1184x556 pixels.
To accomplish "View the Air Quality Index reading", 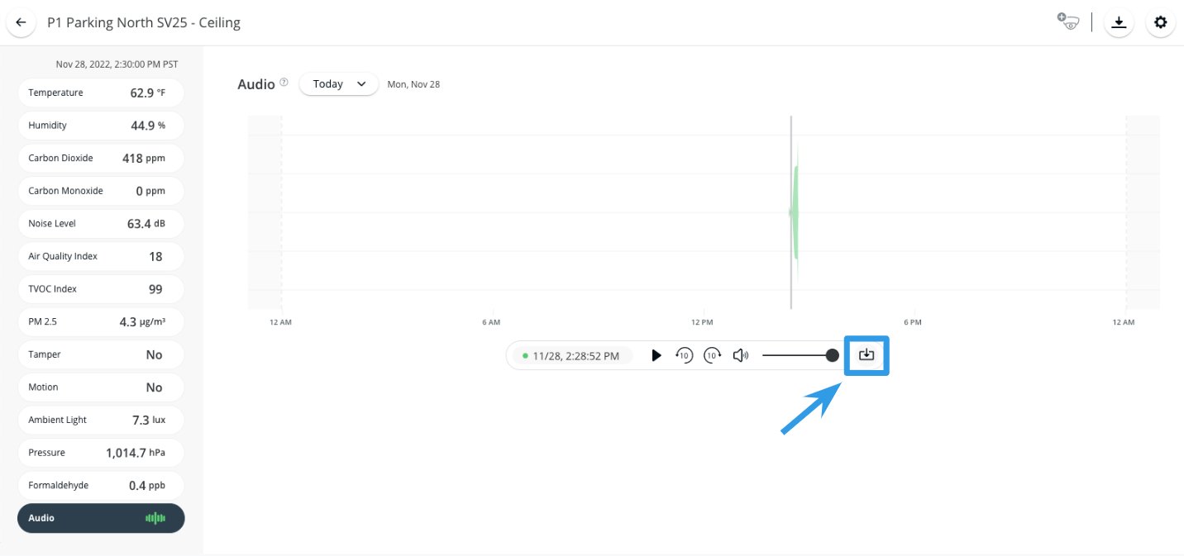I will [x=100, y=256].
